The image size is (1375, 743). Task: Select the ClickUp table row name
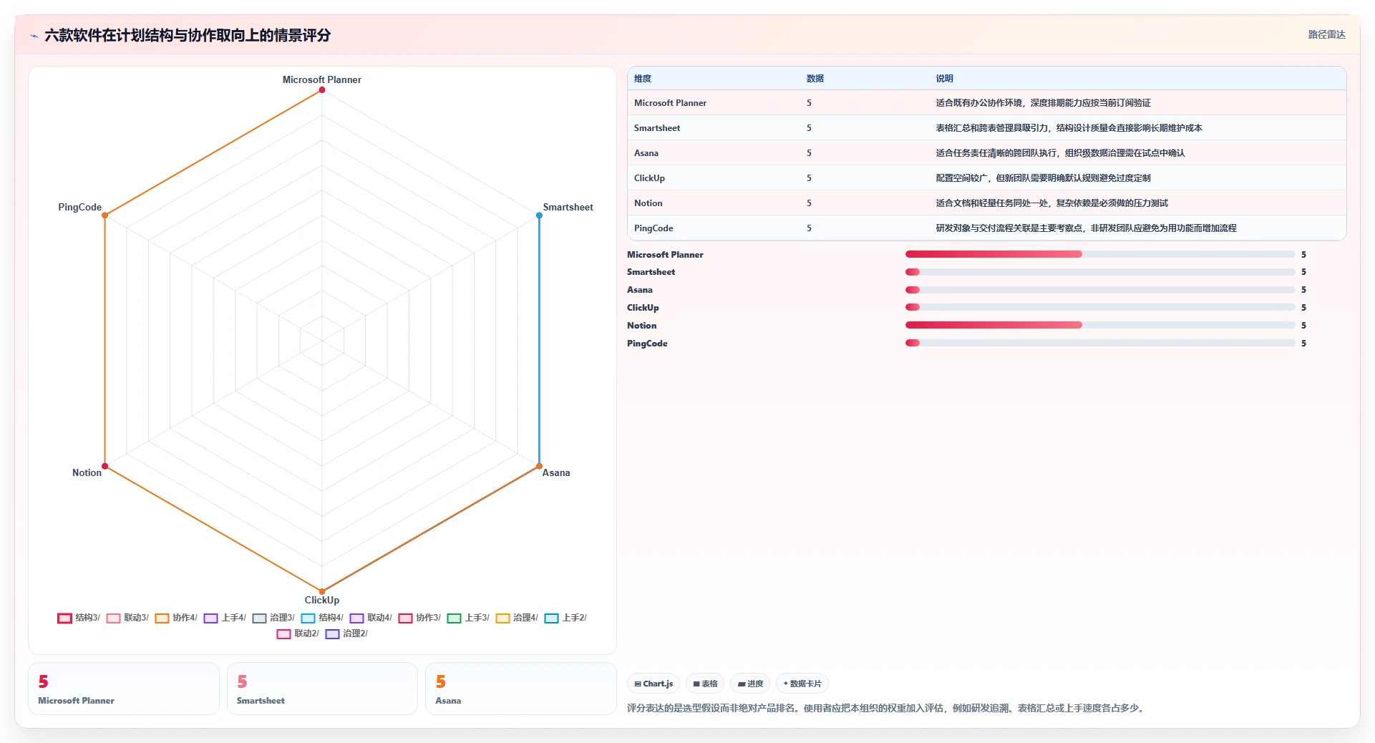click(649, 178)
